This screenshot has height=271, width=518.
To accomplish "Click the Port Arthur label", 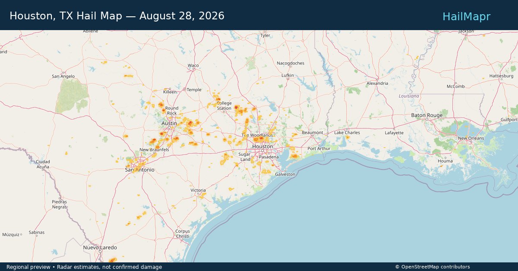I will click(319, 148).
